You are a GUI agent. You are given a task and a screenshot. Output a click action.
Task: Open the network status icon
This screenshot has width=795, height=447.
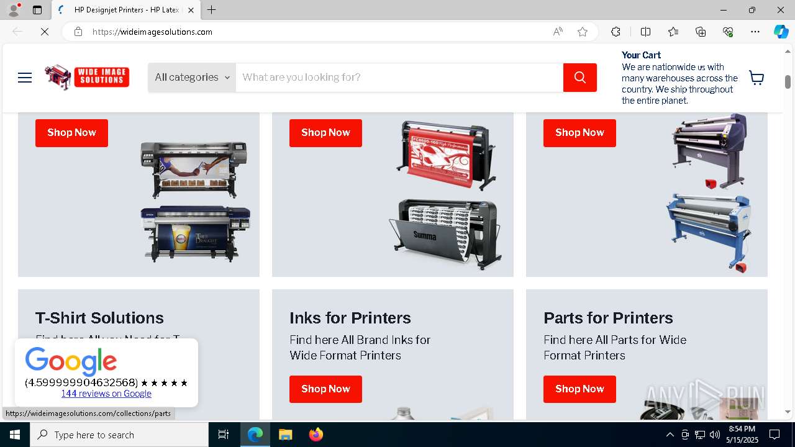pos(700,435)
